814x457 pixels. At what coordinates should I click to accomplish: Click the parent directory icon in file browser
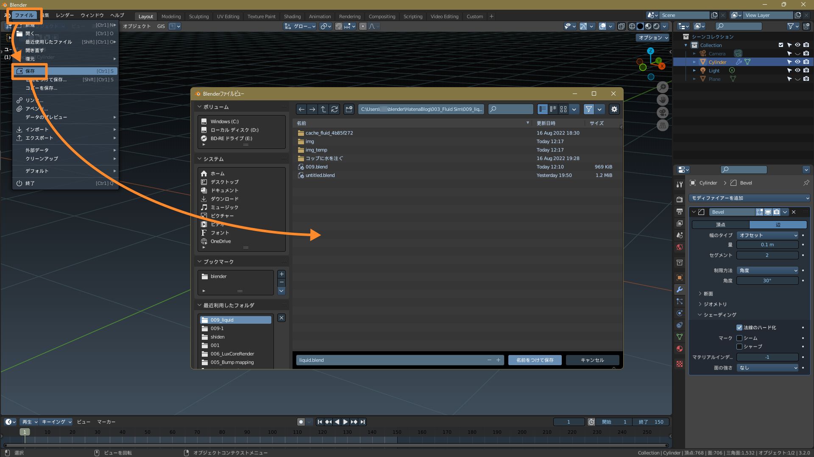click(x=323, y=109)
